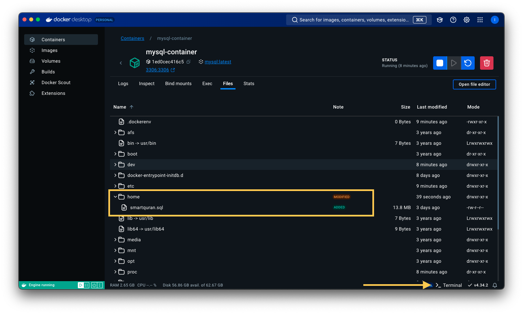
Task: Open the Terminal from the status bar
Action: point(449,285)
